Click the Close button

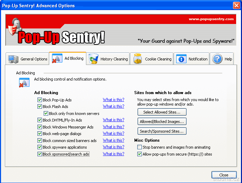coord(224,175)
